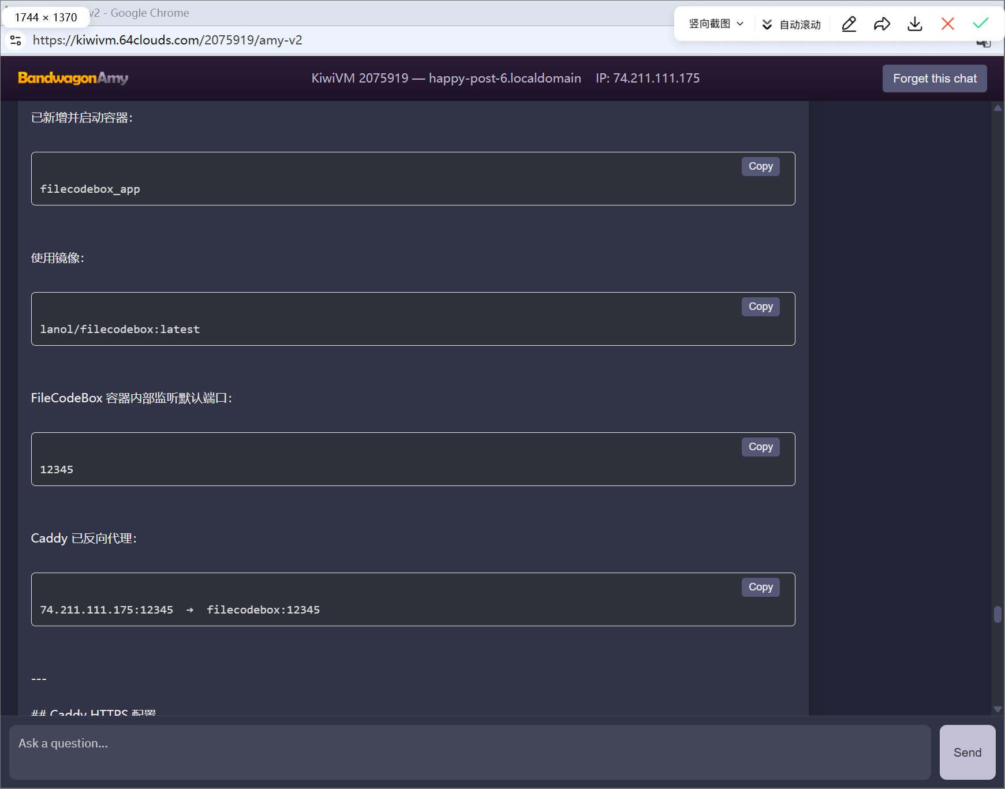1005x789 pixels.
Task: Click the vertical scrollbar thumb
Action: pyautogui.click(x=997, y=614)
